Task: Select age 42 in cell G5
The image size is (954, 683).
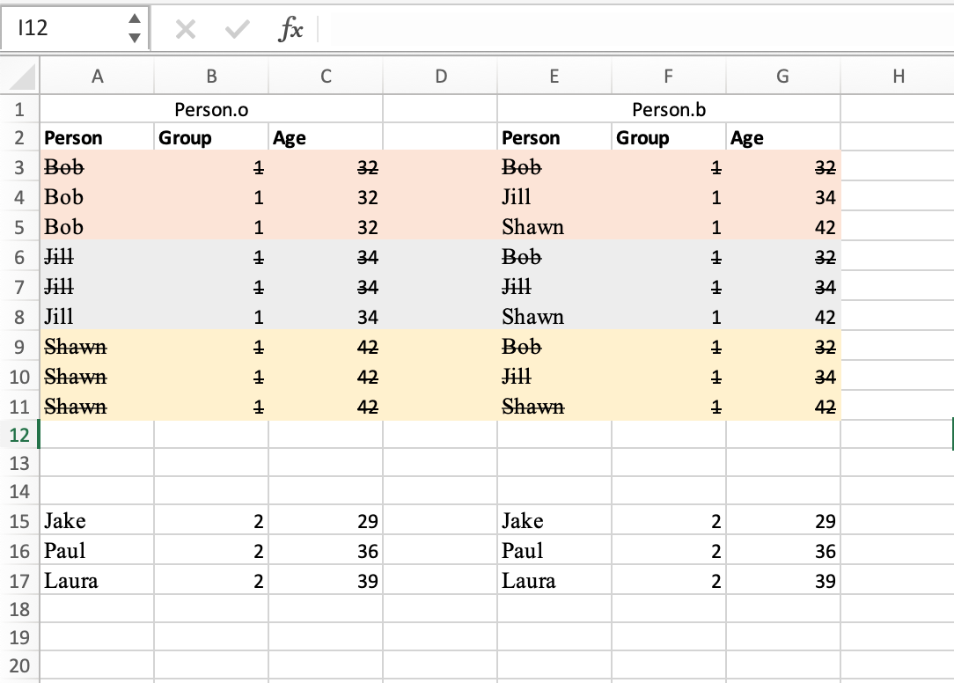Action: (783, 226)
